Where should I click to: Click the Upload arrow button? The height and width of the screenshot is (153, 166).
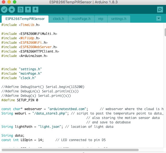tap(12, 10)
